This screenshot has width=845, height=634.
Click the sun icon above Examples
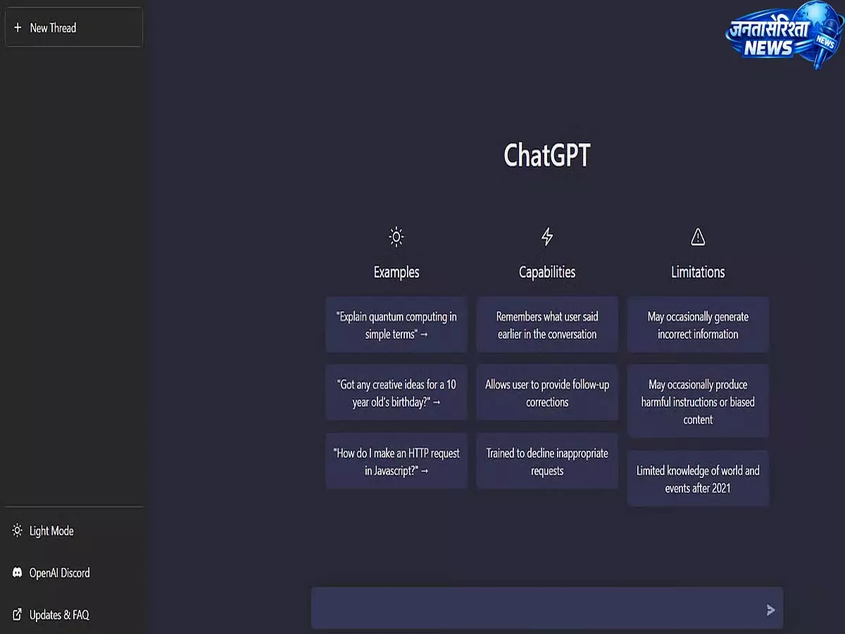point(396,237)
